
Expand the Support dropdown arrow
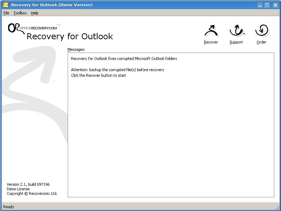244,34
